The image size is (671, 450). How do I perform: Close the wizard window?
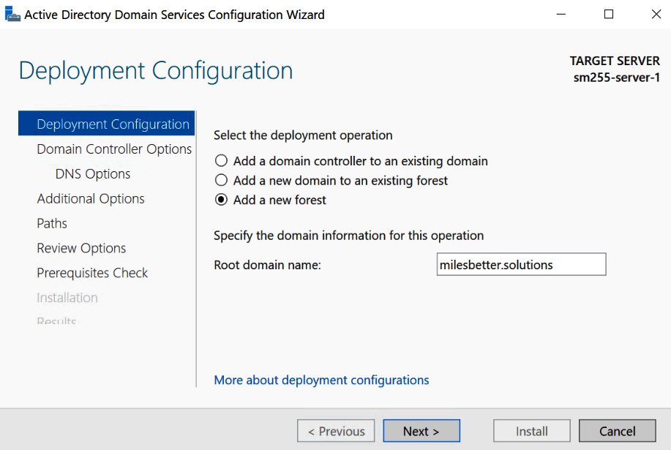pyautogui.click(x=656, y=14)
